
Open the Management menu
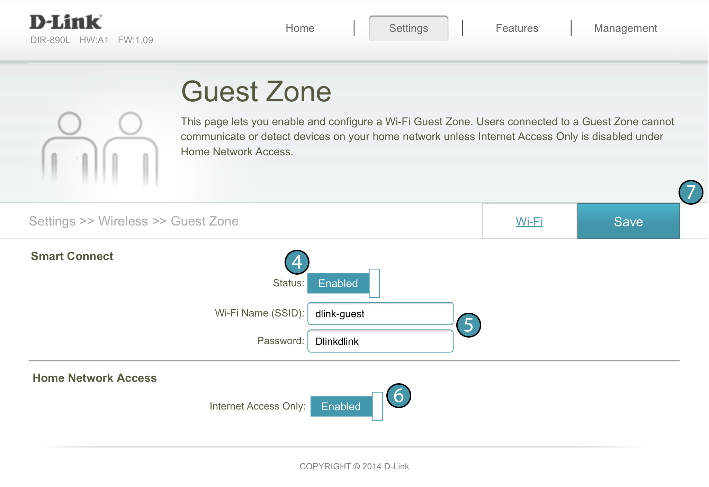click(625, 28)
